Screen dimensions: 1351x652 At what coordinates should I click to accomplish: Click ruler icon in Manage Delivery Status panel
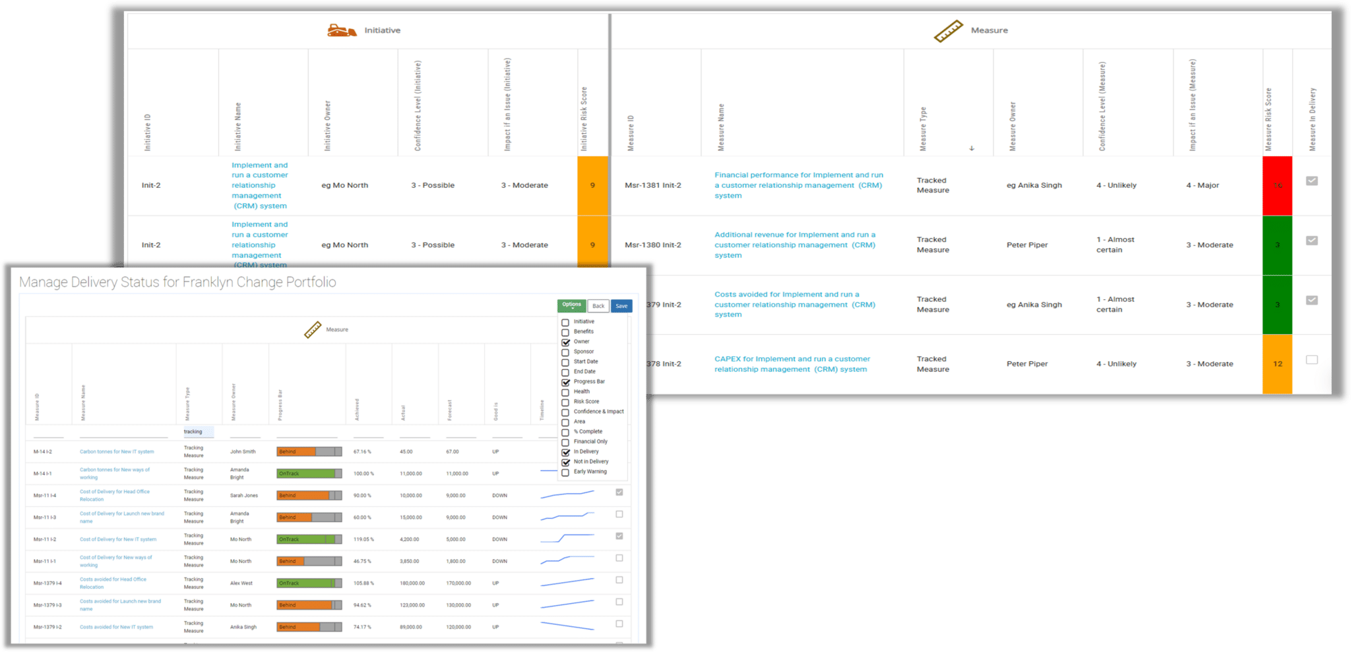pyautogui.click(x=313, y=330)
